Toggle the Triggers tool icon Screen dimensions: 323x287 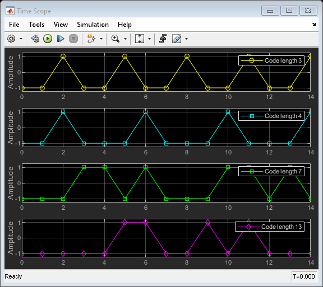tap(163, 39)
